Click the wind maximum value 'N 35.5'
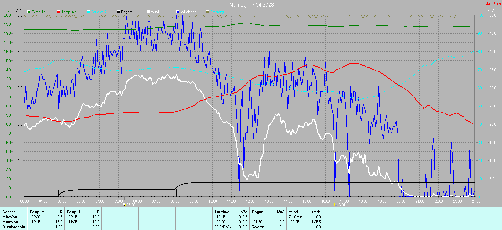Viewport: 502px width, 230px height. coord(316,222)
